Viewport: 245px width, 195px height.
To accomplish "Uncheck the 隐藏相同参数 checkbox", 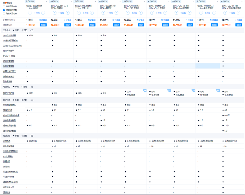I will [x=4, y=10].
